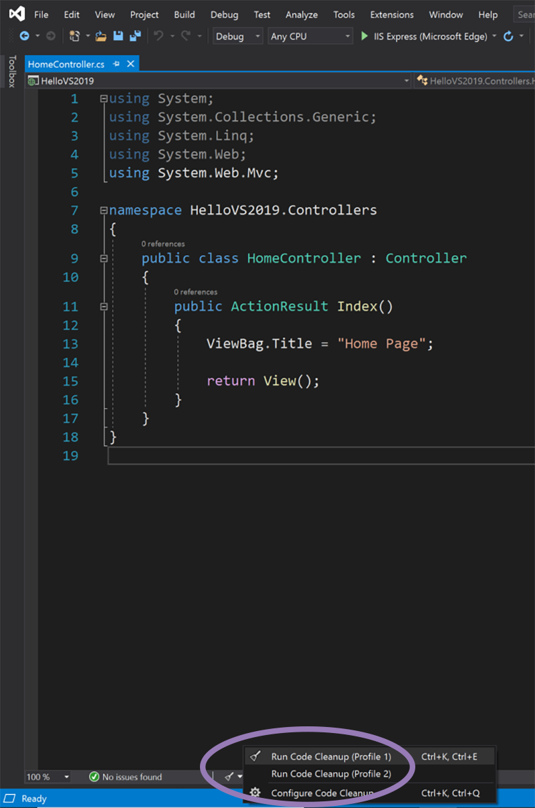Click the Navigate Backward arrow icon

(25, 37)
